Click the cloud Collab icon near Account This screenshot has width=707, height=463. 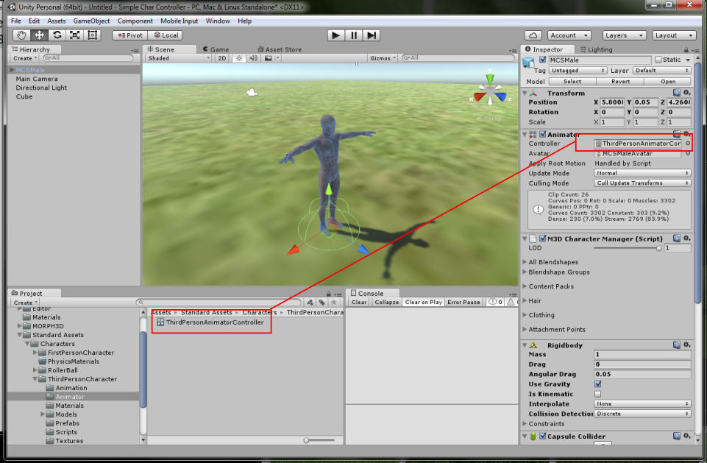[x=533, y=35]
